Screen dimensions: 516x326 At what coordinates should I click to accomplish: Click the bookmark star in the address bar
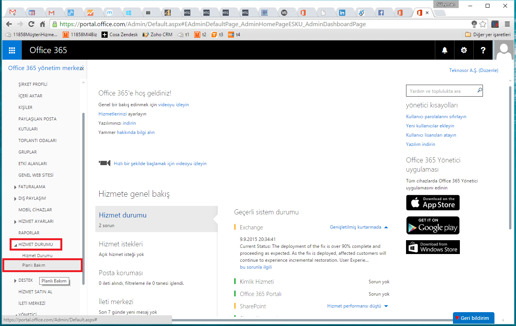(483, 23)
